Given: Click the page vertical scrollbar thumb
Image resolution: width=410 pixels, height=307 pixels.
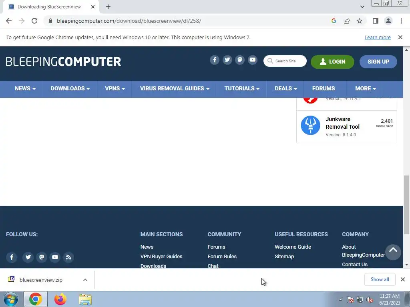Looking at the screenshot, I should [x=406, y=204].
